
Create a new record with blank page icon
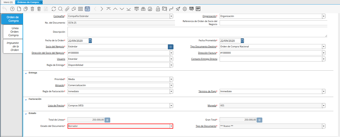[x=19, y=9]
